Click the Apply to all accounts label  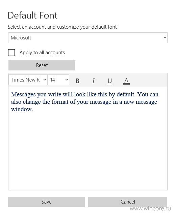(42, 53)
